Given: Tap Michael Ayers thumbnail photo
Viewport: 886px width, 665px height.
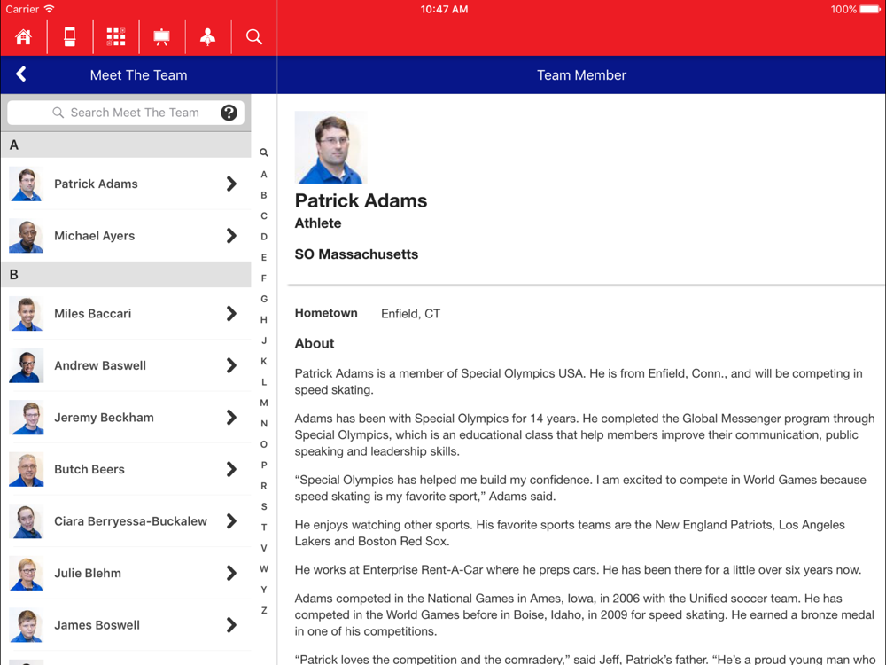Looking at the screenshot, I should point(26,236).
